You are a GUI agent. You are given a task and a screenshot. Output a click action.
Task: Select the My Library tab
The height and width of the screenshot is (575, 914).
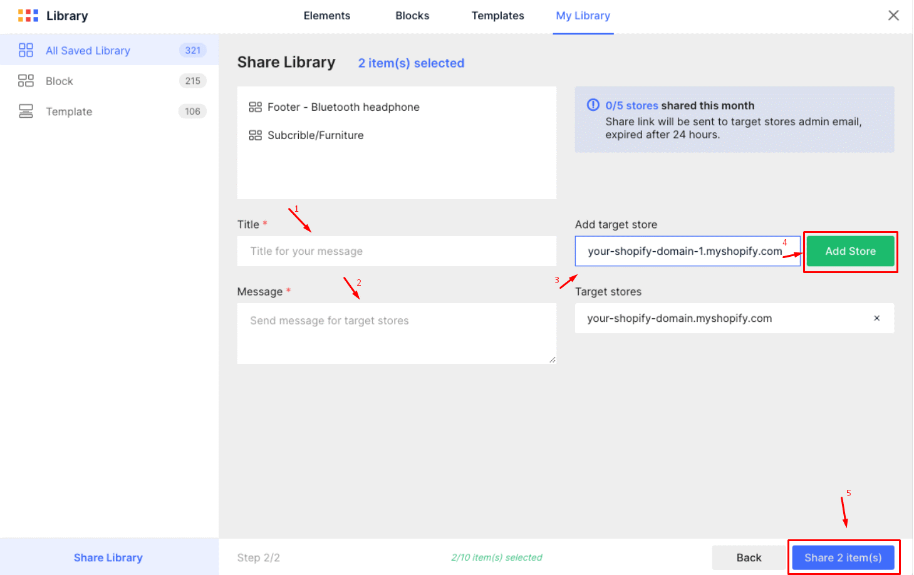coord(583,16)
